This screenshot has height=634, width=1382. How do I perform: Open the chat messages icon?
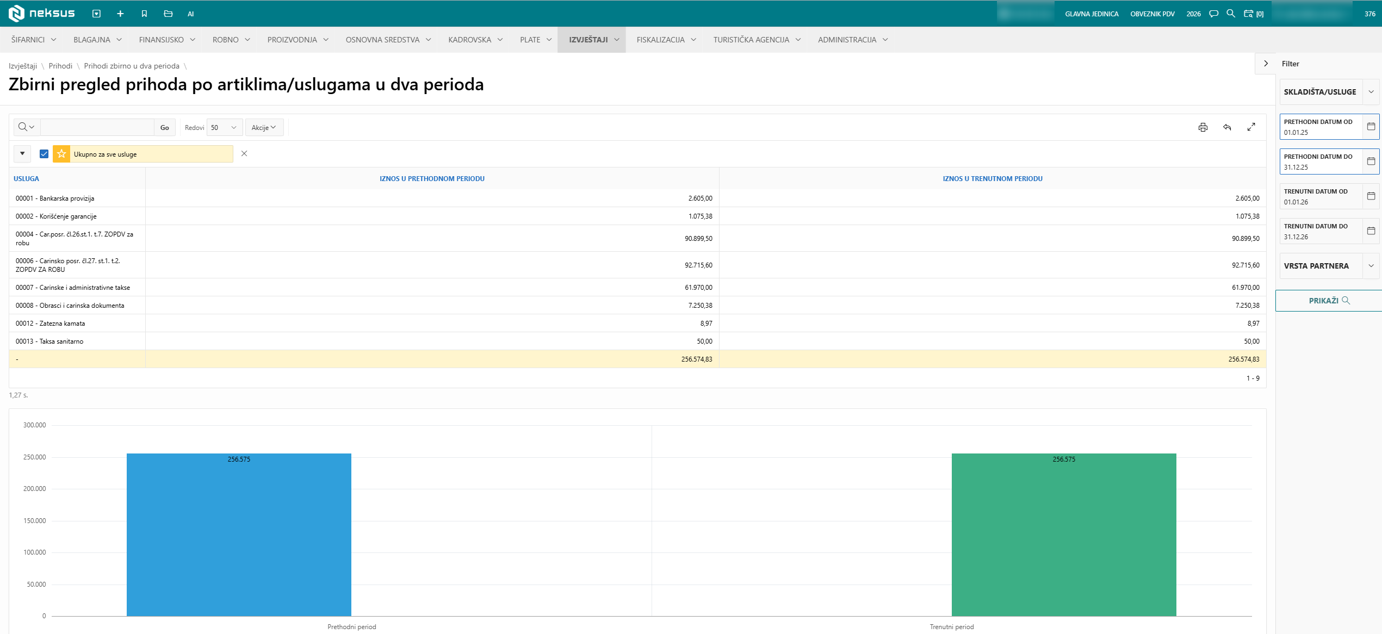click(x=1213, y=14)
